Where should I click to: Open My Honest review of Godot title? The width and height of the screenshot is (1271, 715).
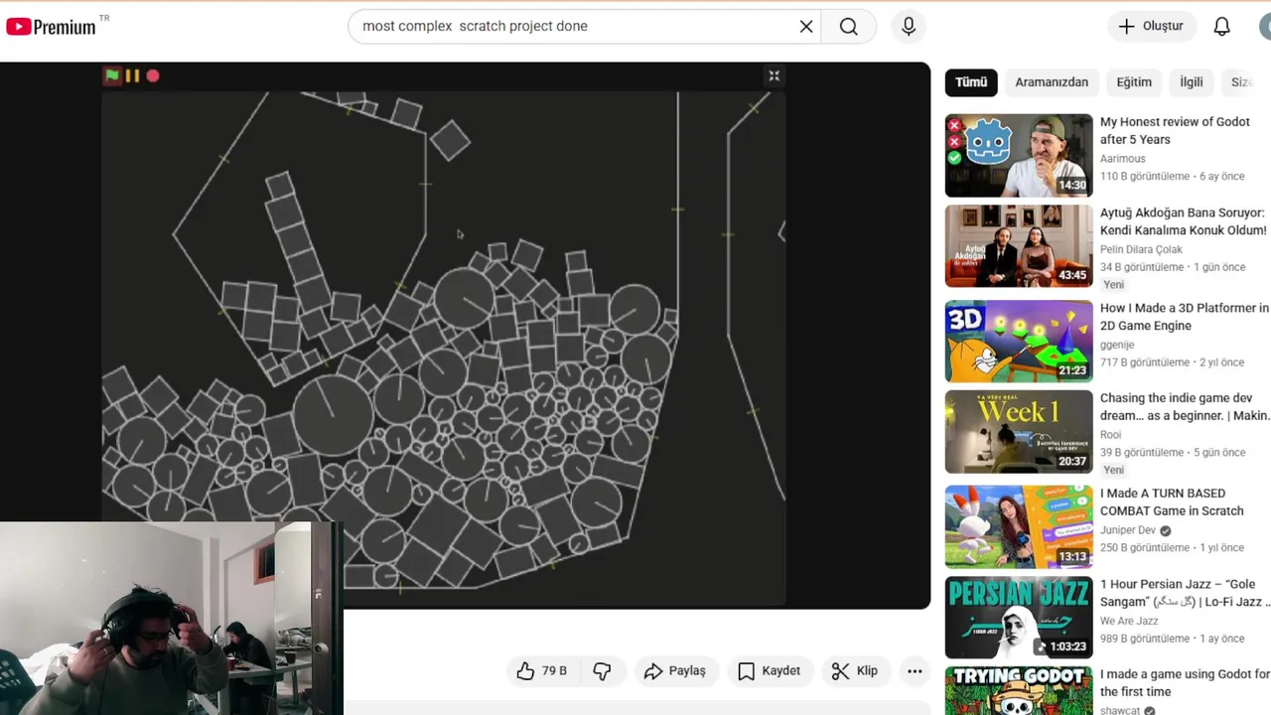1175,131
